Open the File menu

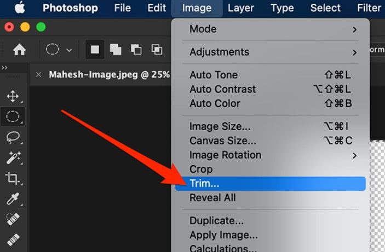[122, 8]
